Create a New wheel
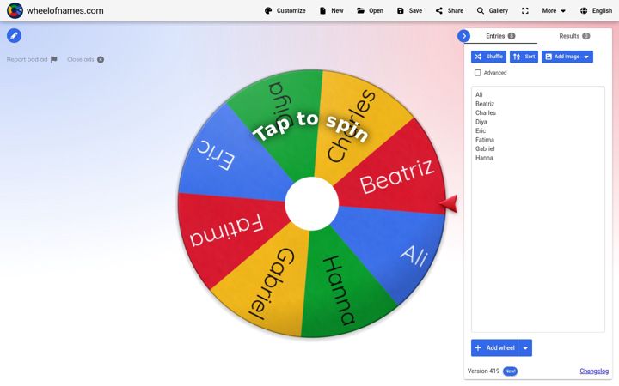The width and height of the screenshot is (619, 386). [331, 10]
